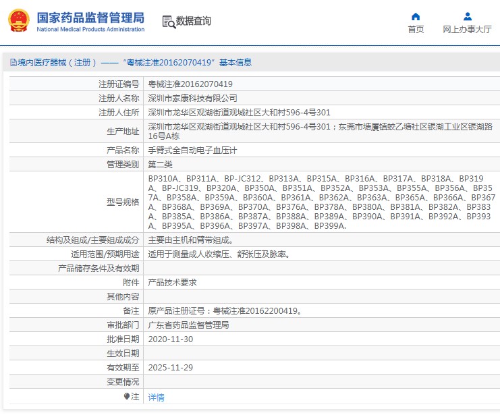Click the 注册人名称 row label
This screenshot has height=415, width=500.
coord(119,99)
